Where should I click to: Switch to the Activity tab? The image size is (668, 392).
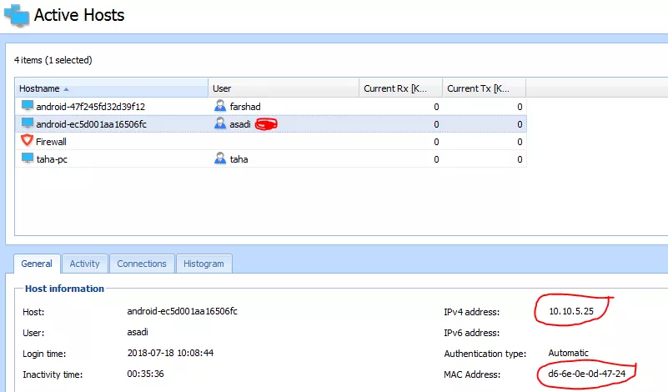point(85,264)
